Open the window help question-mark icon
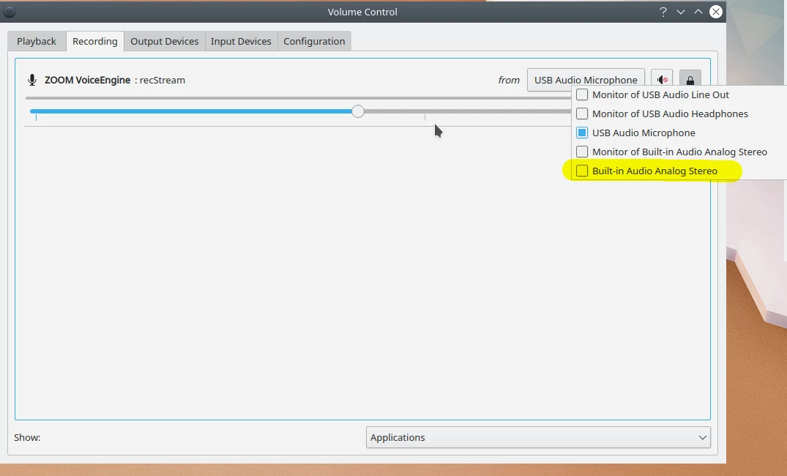This screenshot has height=476, width=787. coord(663,12)
